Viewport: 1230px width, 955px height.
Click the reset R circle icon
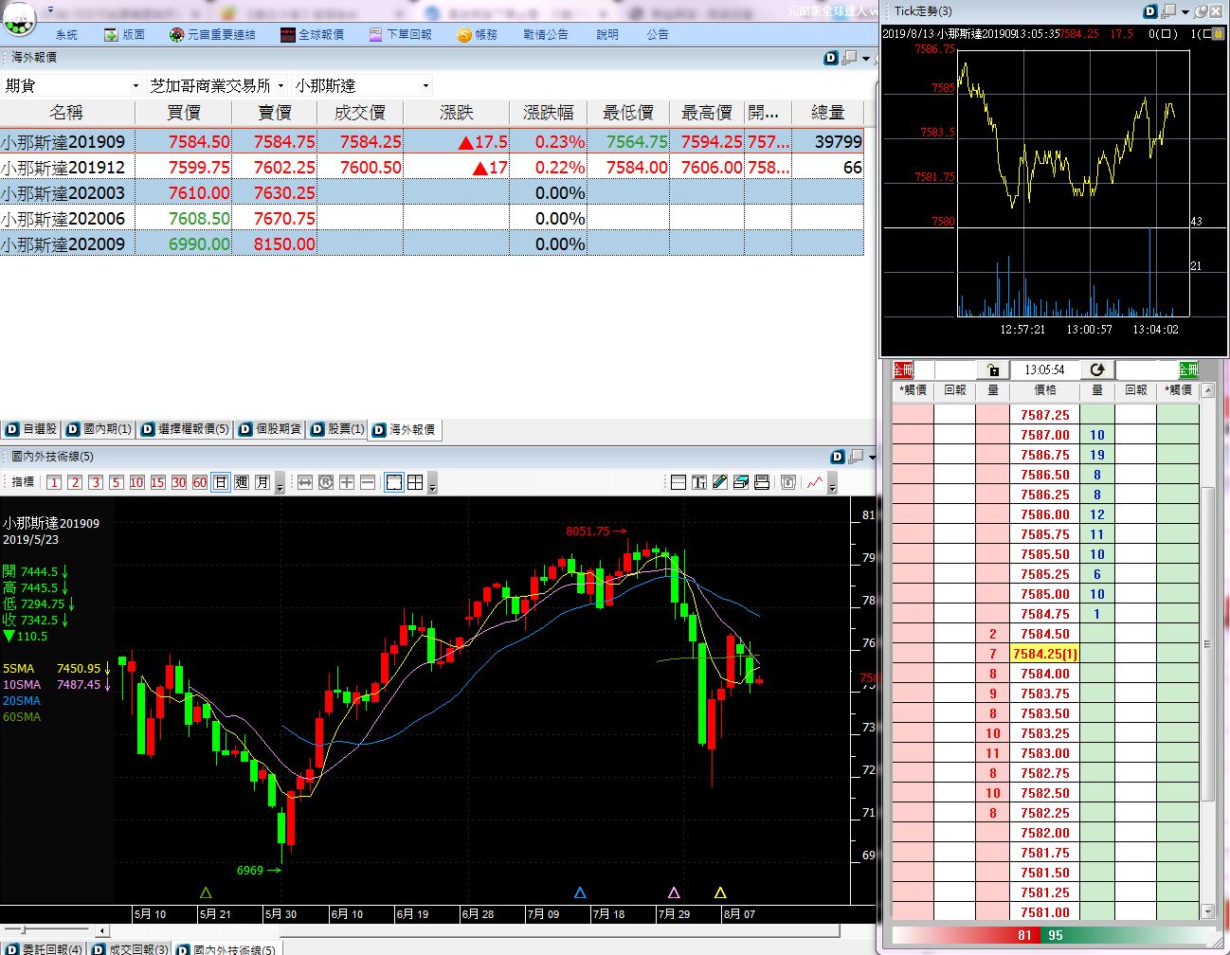[326, 482]
